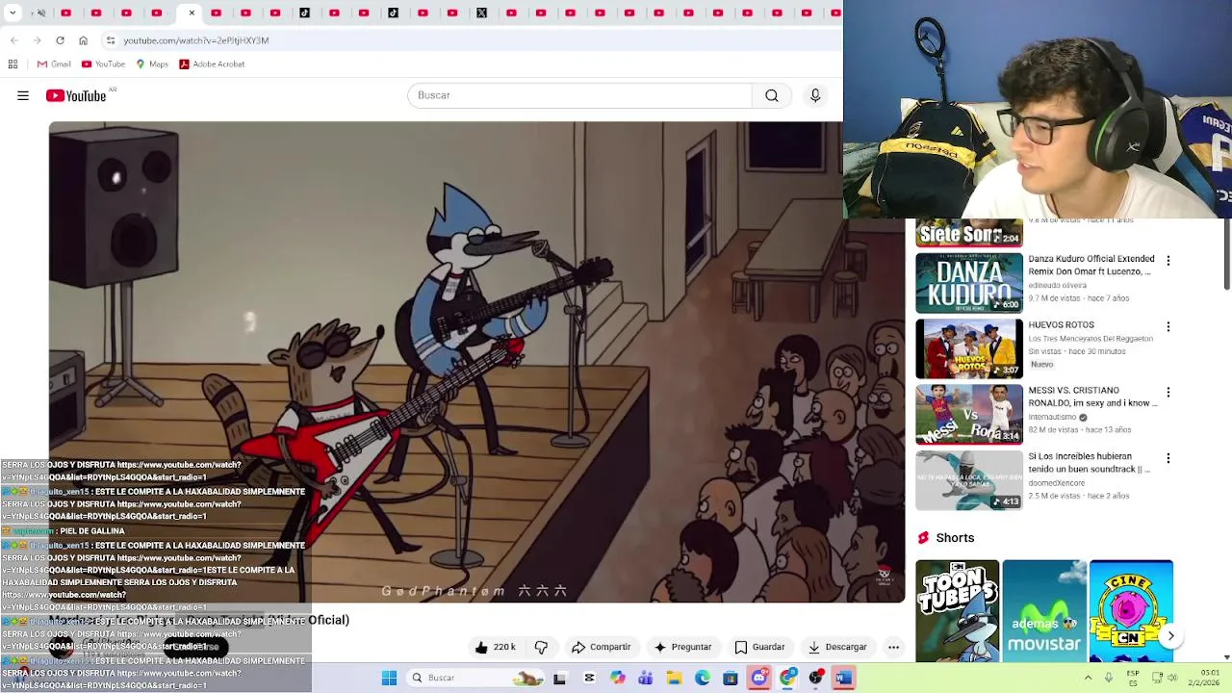Click the Preguntar button
This screenshot has height=693, width=1232.
point(682,647)
